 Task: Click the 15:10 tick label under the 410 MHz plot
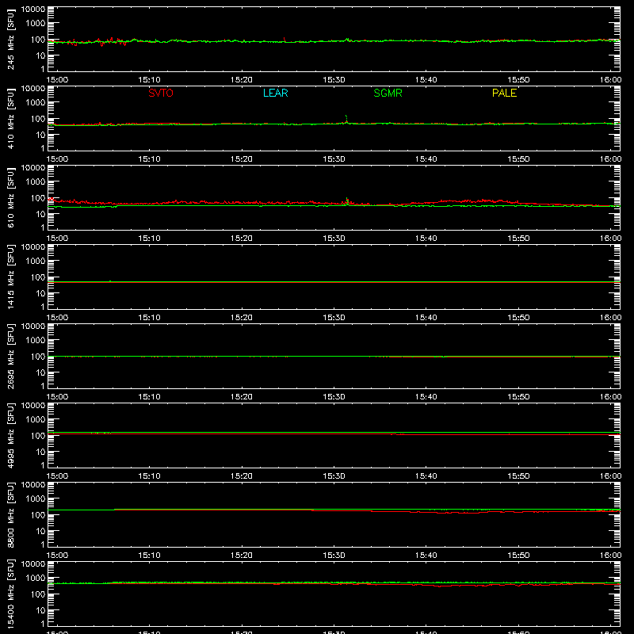coord(149,159)
